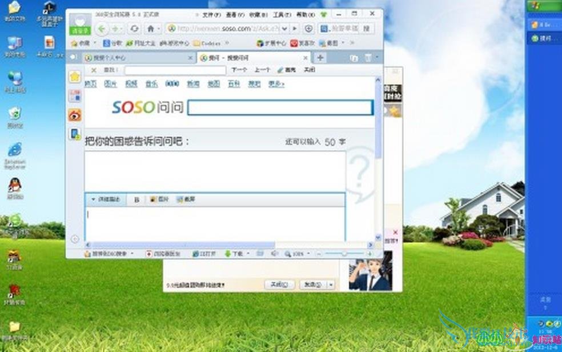Open the Weibo sidebar icon
Screen dimensions: 562x352
(x=75, y=115)
